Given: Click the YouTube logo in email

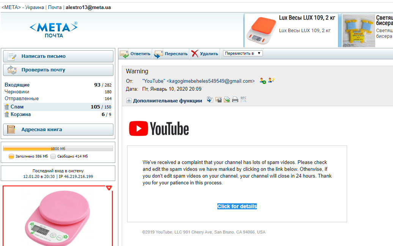Looking at the screenshot, I should (159, 128).
